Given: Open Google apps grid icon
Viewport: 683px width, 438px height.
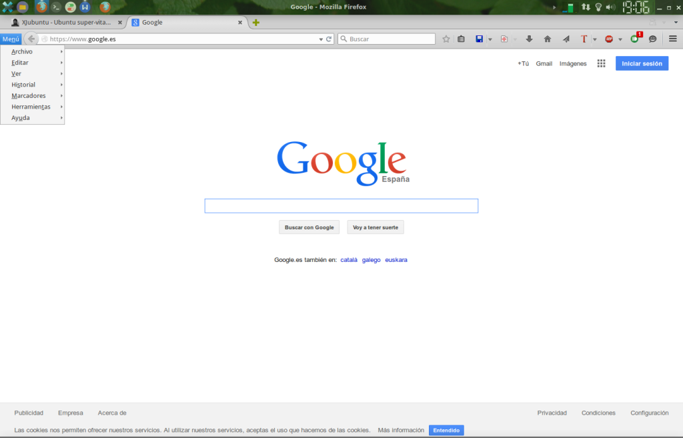Looking at the screenshot, I should point(601,63).
